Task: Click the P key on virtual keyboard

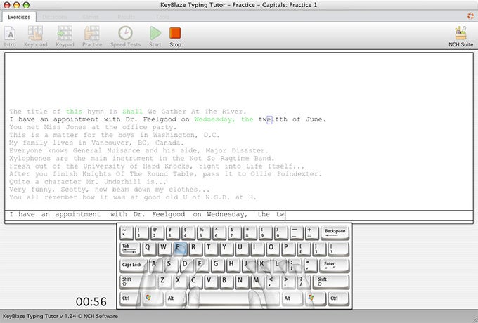Action: tap(288, 249)
